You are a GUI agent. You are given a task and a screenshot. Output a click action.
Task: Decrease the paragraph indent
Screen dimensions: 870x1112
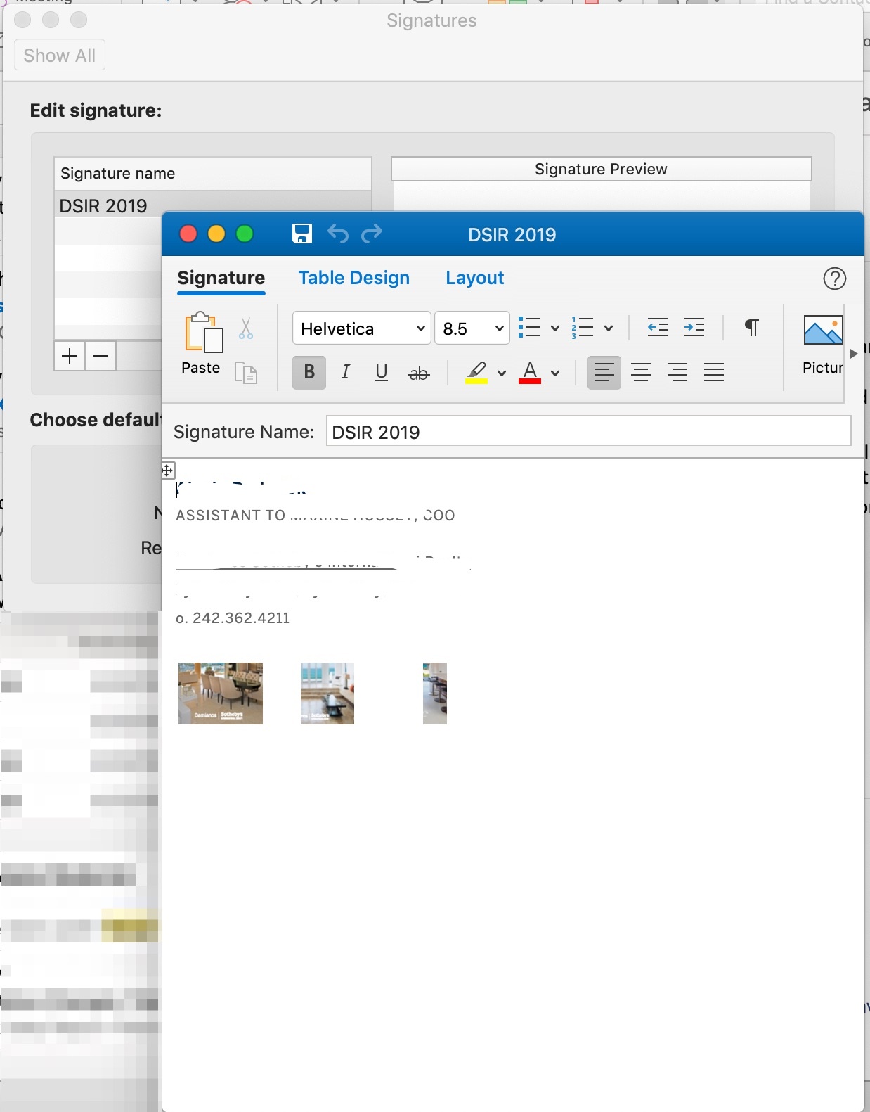tap(658, 328)
